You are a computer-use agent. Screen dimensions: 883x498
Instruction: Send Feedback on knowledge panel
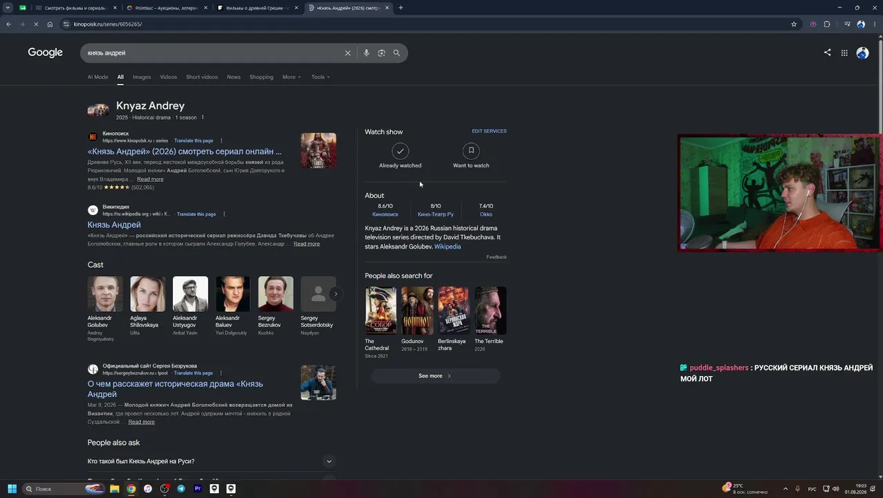496,257
